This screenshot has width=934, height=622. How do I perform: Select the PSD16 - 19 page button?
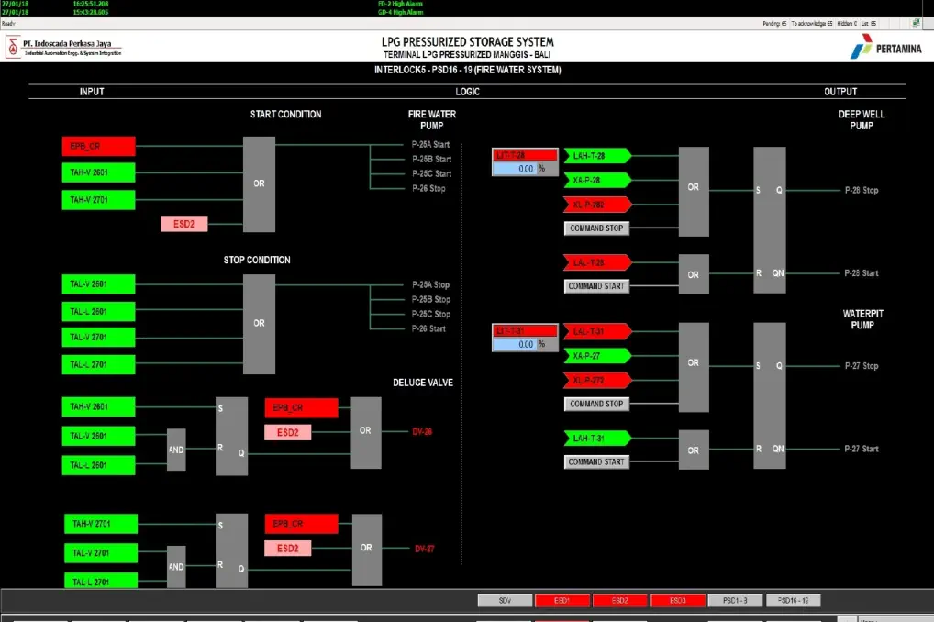[793, 601]
